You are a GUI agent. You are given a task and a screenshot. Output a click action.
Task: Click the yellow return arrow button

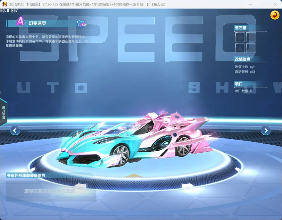point(275,15)
